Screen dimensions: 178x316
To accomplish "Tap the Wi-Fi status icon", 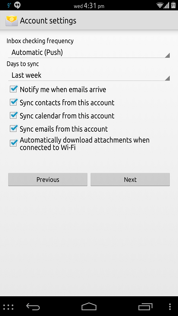I will 160,6.
